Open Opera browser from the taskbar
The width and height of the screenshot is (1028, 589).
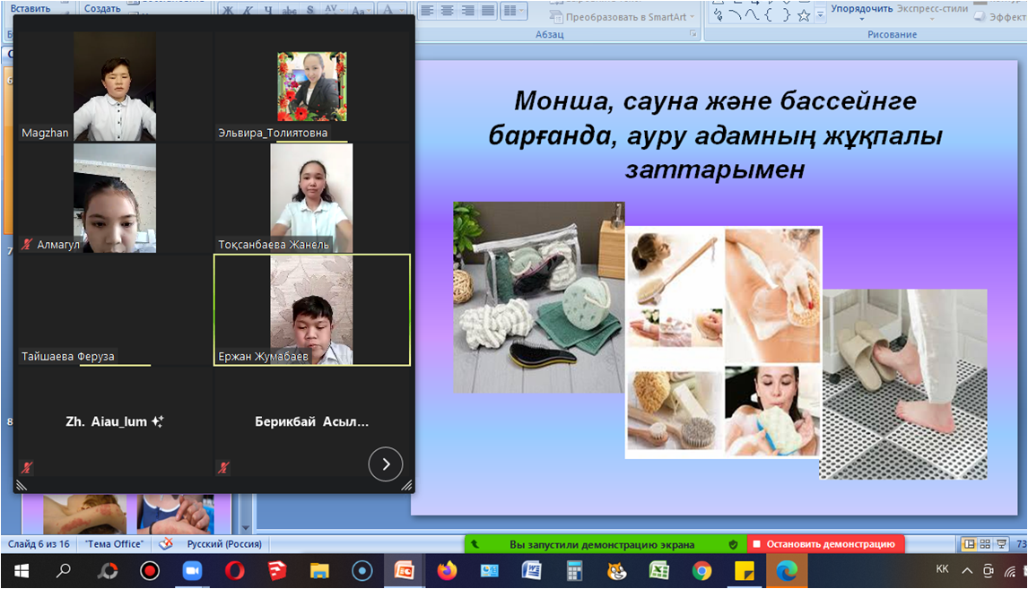(234, 571)
